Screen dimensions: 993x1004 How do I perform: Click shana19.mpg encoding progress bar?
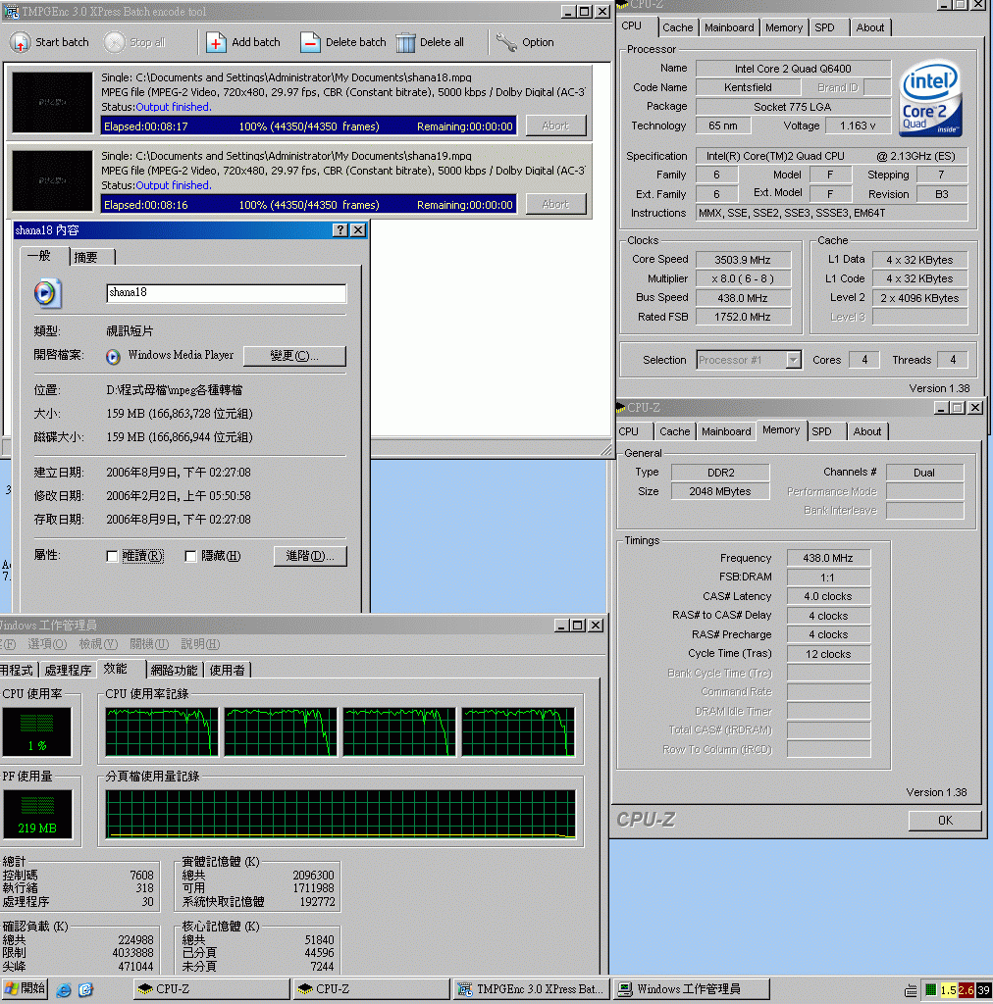point(308,205)
